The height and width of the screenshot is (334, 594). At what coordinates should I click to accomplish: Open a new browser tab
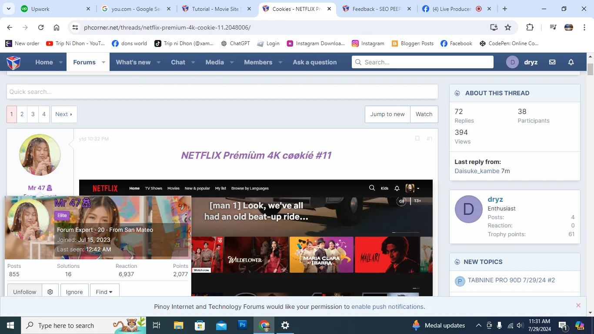(x=504, y=9)
